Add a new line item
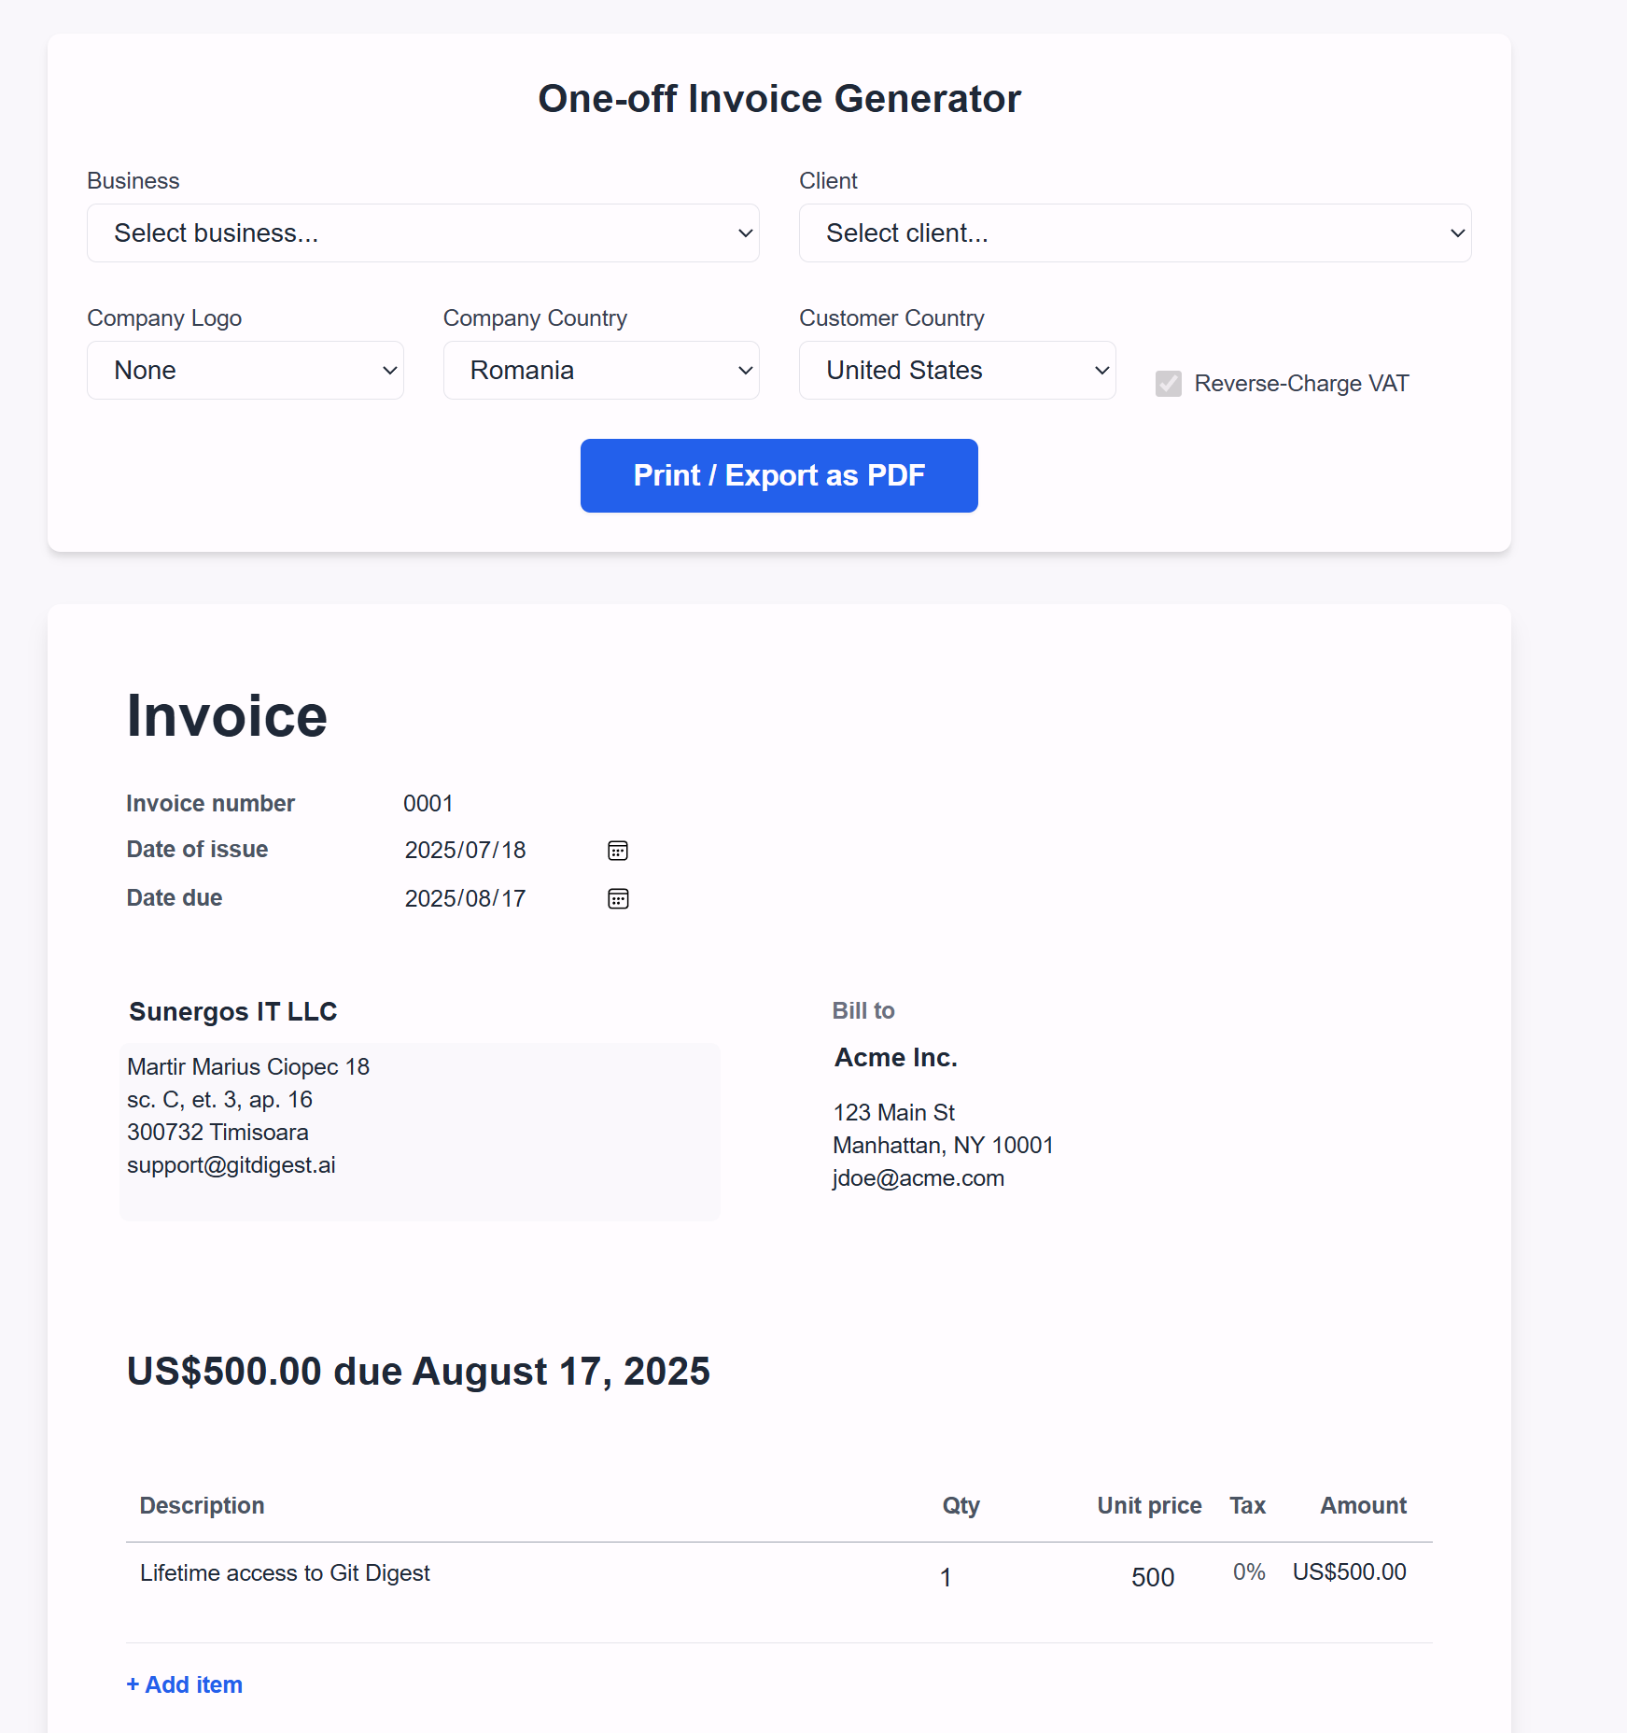1627x1733 pixels. tap(185, 1685)
